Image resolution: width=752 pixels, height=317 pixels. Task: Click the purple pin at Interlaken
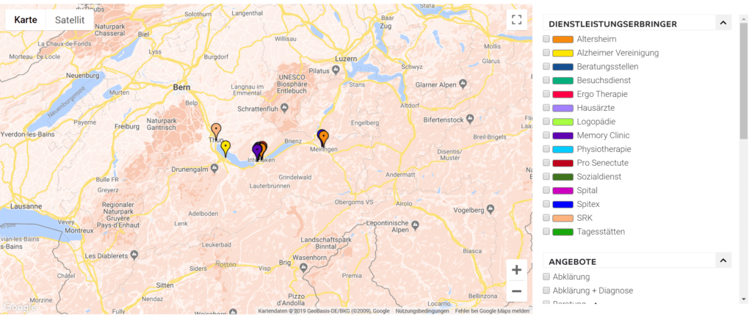click(x=257, y=152)
